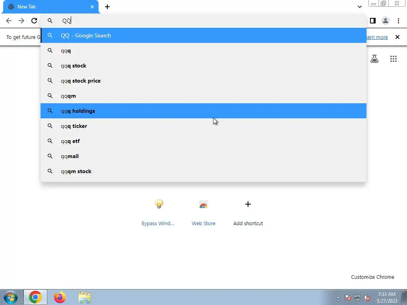407x305 pixels.
Task: Select the 'qqq holdings' suggestion
Action: coord(203,111)
